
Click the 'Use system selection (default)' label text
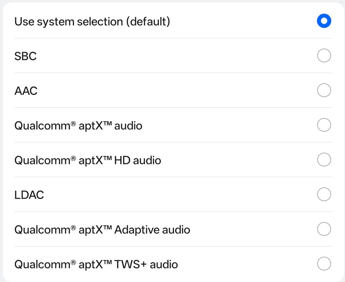(92, 21)
